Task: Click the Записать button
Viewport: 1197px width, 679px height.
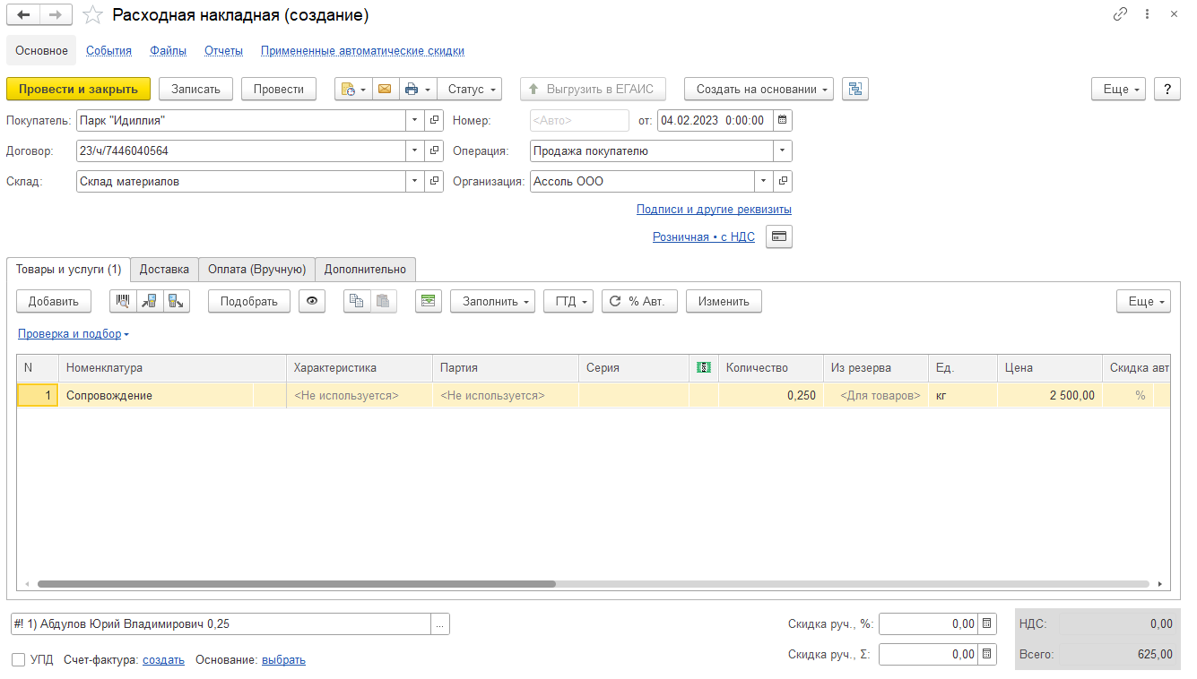Action: click(195, 89)
